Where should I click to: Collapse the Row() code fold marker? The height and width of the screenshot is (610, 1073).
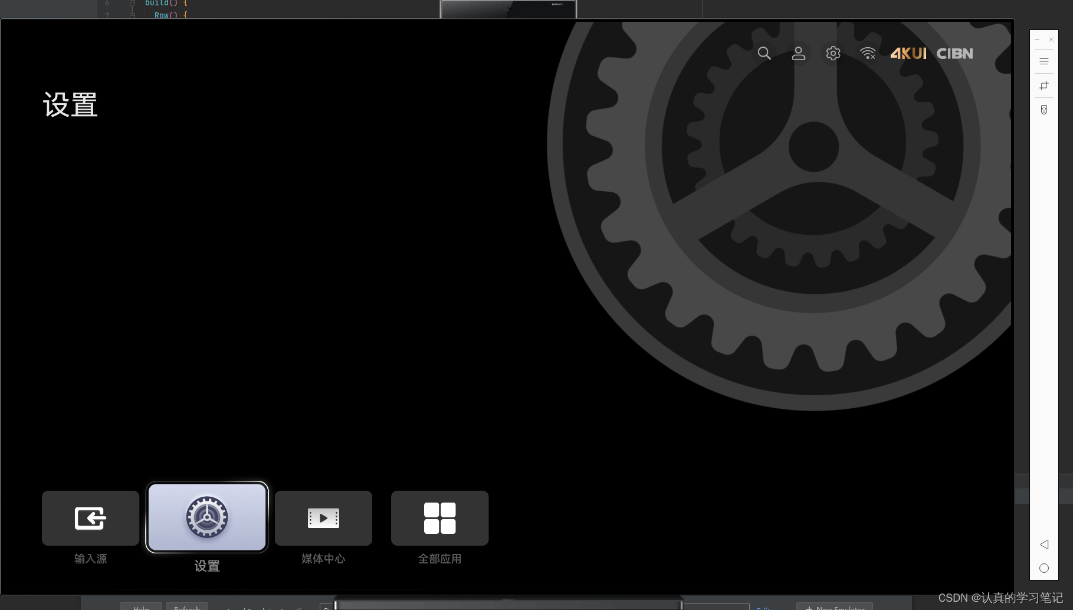[x=132, y=15]
